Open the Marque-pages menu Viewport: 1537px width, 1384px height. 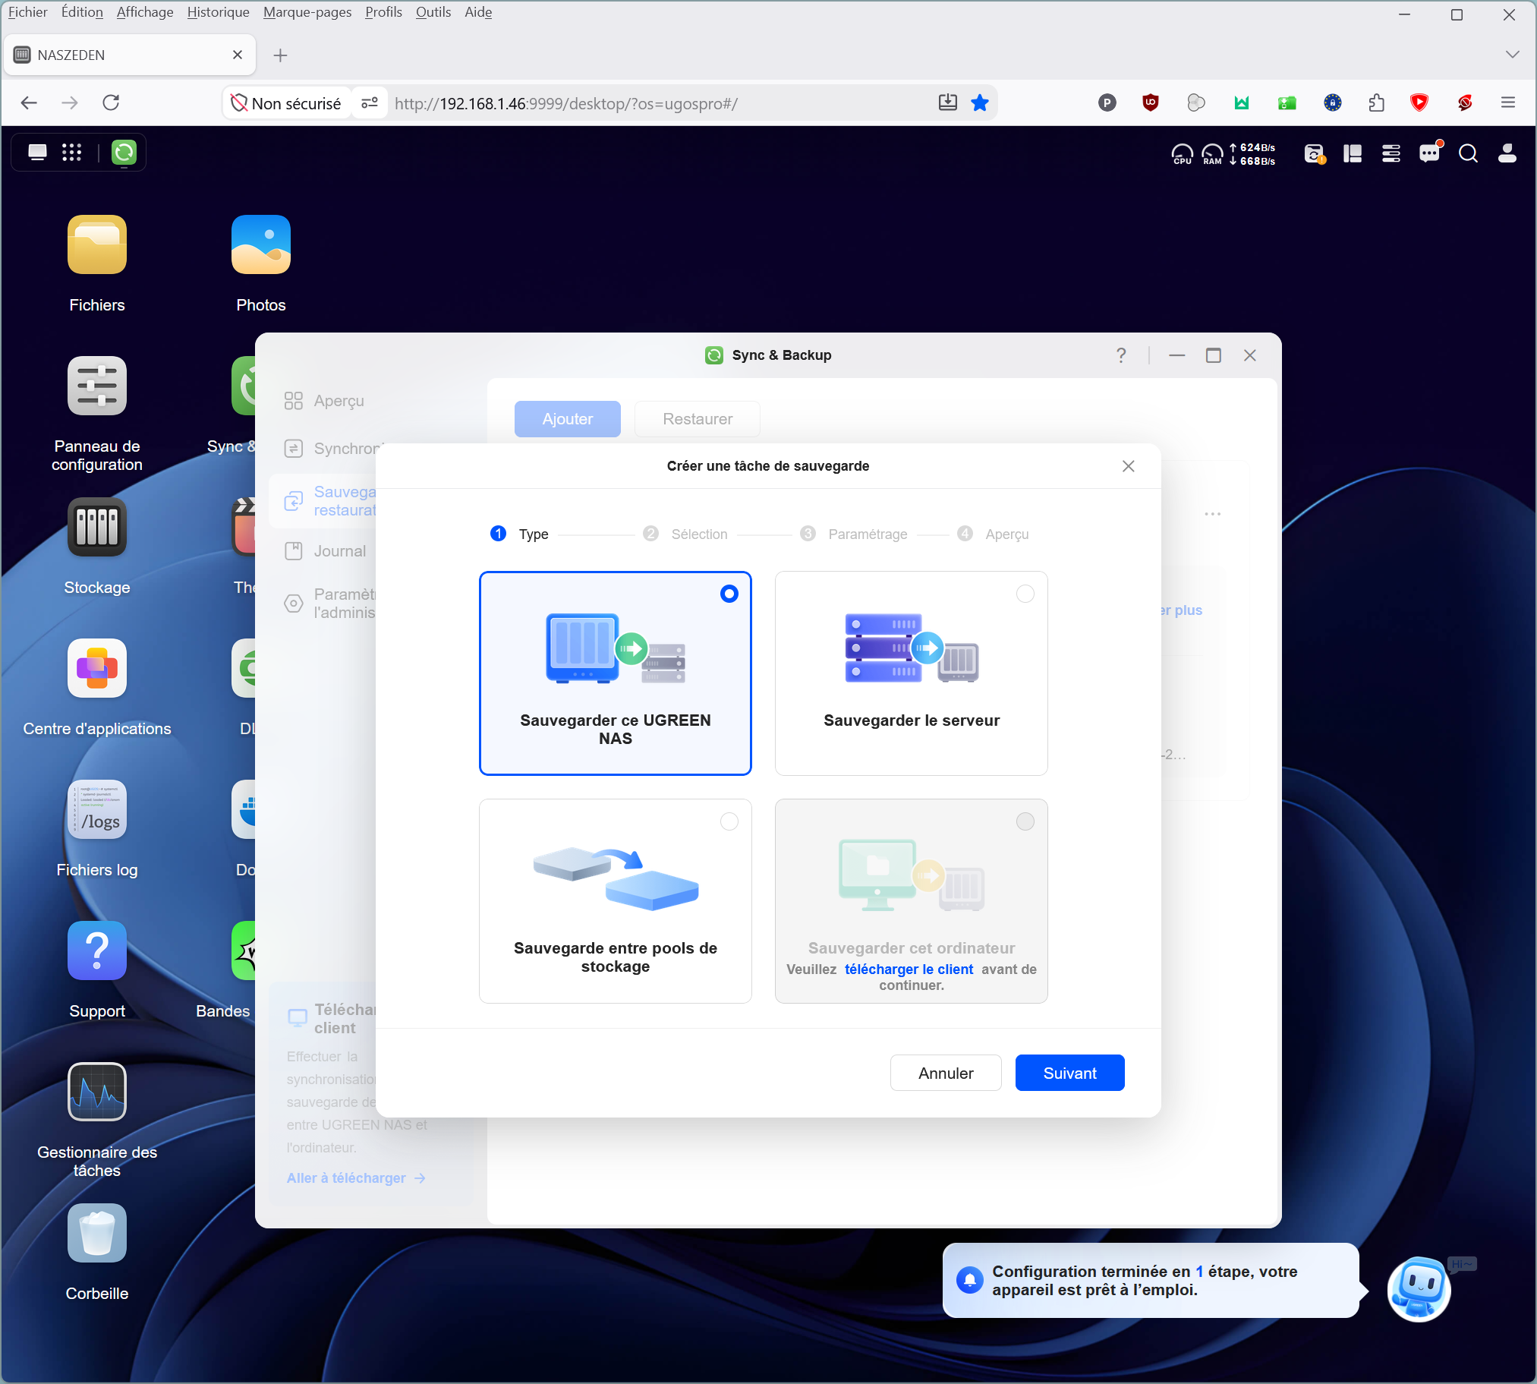click(307, 12)
